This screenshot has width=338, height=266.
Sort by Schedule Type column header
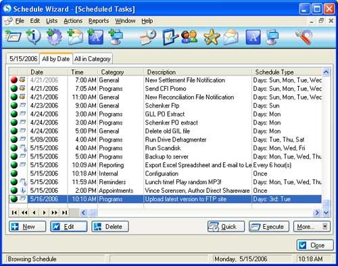click(287, 72)
